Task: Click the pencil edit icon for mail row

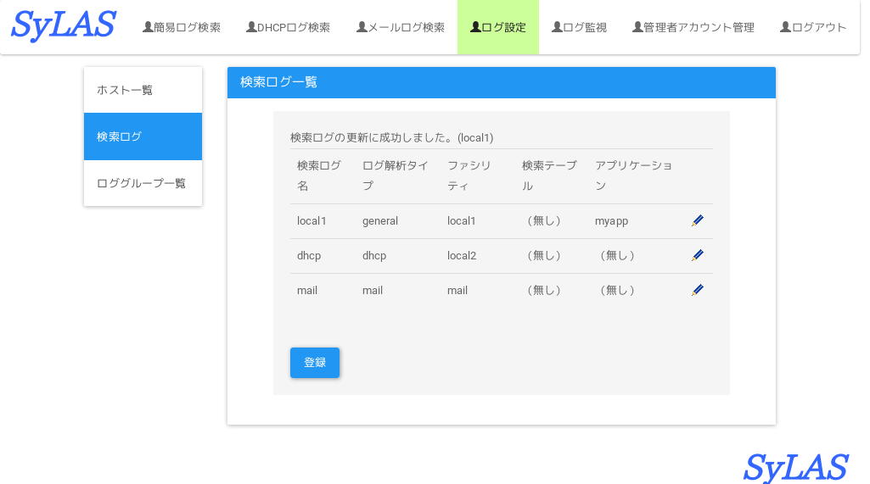Action: coord(698,290)
